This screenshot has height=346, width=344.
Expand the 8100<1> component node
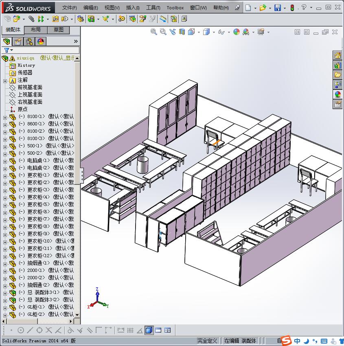point(5,118)
